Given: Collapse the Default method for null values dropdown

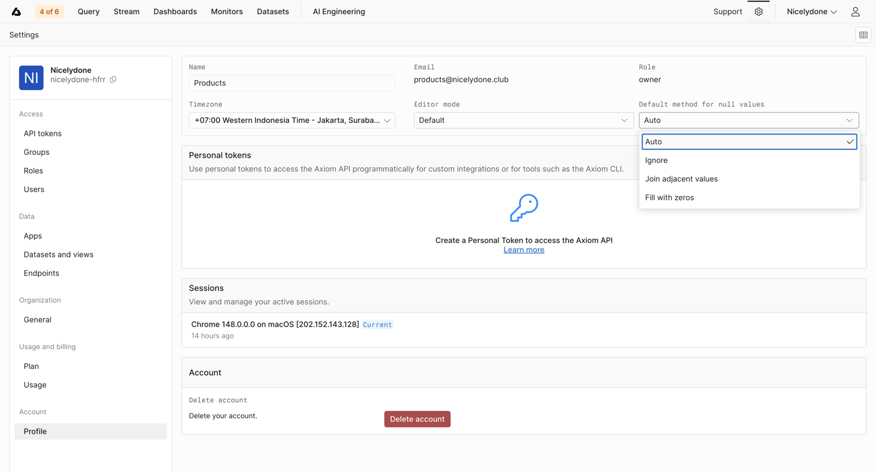Looking at the screenshot, I should pyautogui.click(x=749, y=121).
